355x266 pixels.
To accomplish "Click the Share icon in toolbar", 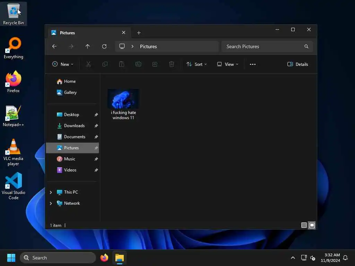I will tap(155, 64).
